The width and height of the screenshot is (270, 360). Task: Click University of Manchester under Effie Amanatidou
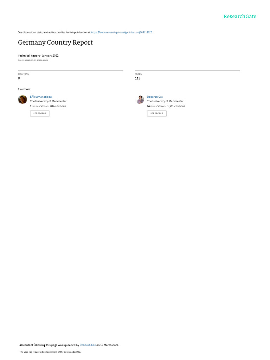click(x=48, y=101)
